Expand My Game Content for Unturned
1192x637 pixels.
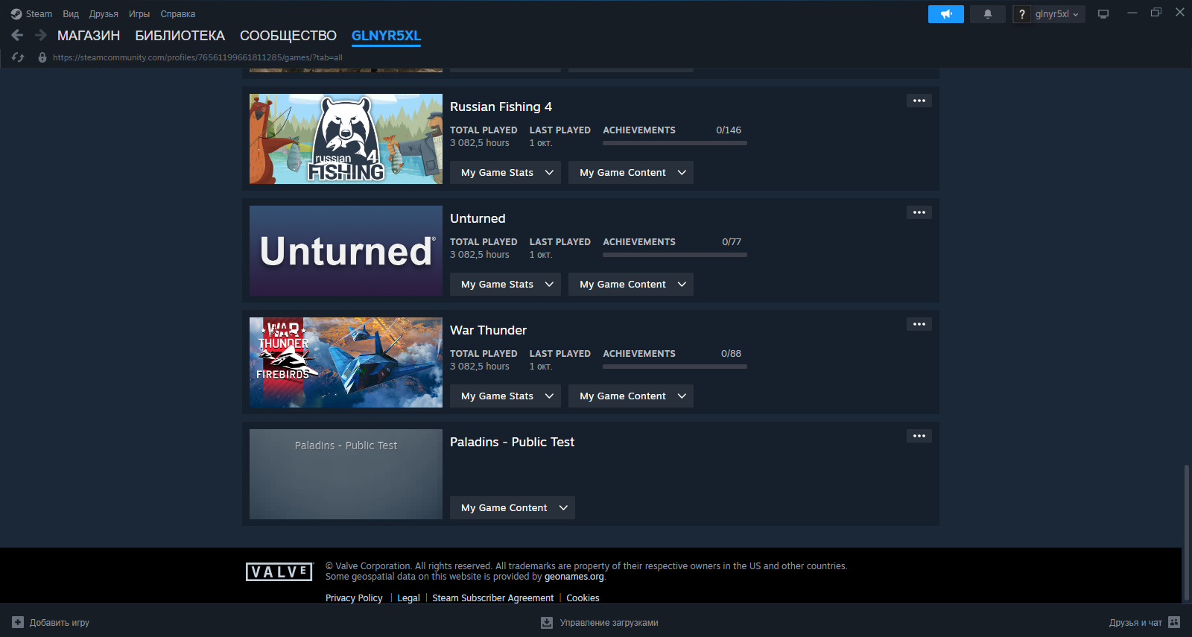coord(631,284)
